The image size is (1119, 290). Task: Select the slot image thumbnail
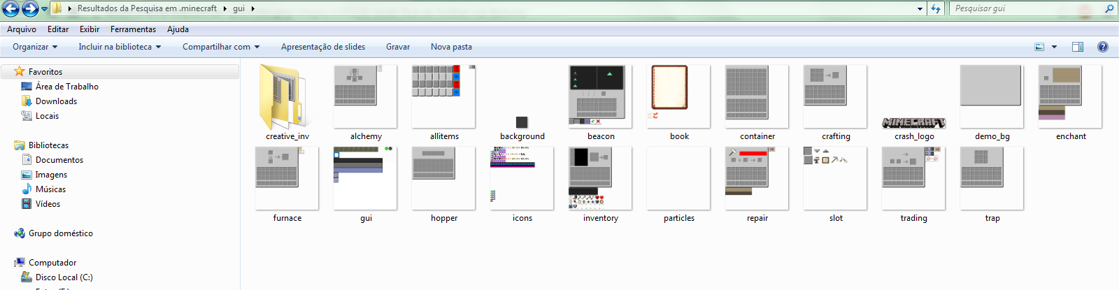click(836, 178)
